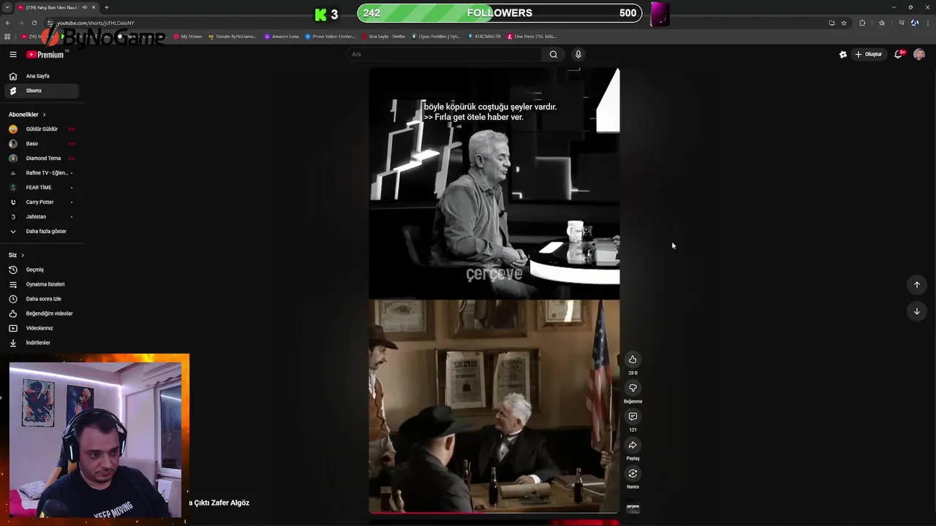Pause the playing Short video
Screen dimensions: 936x526
click(494, 291)
